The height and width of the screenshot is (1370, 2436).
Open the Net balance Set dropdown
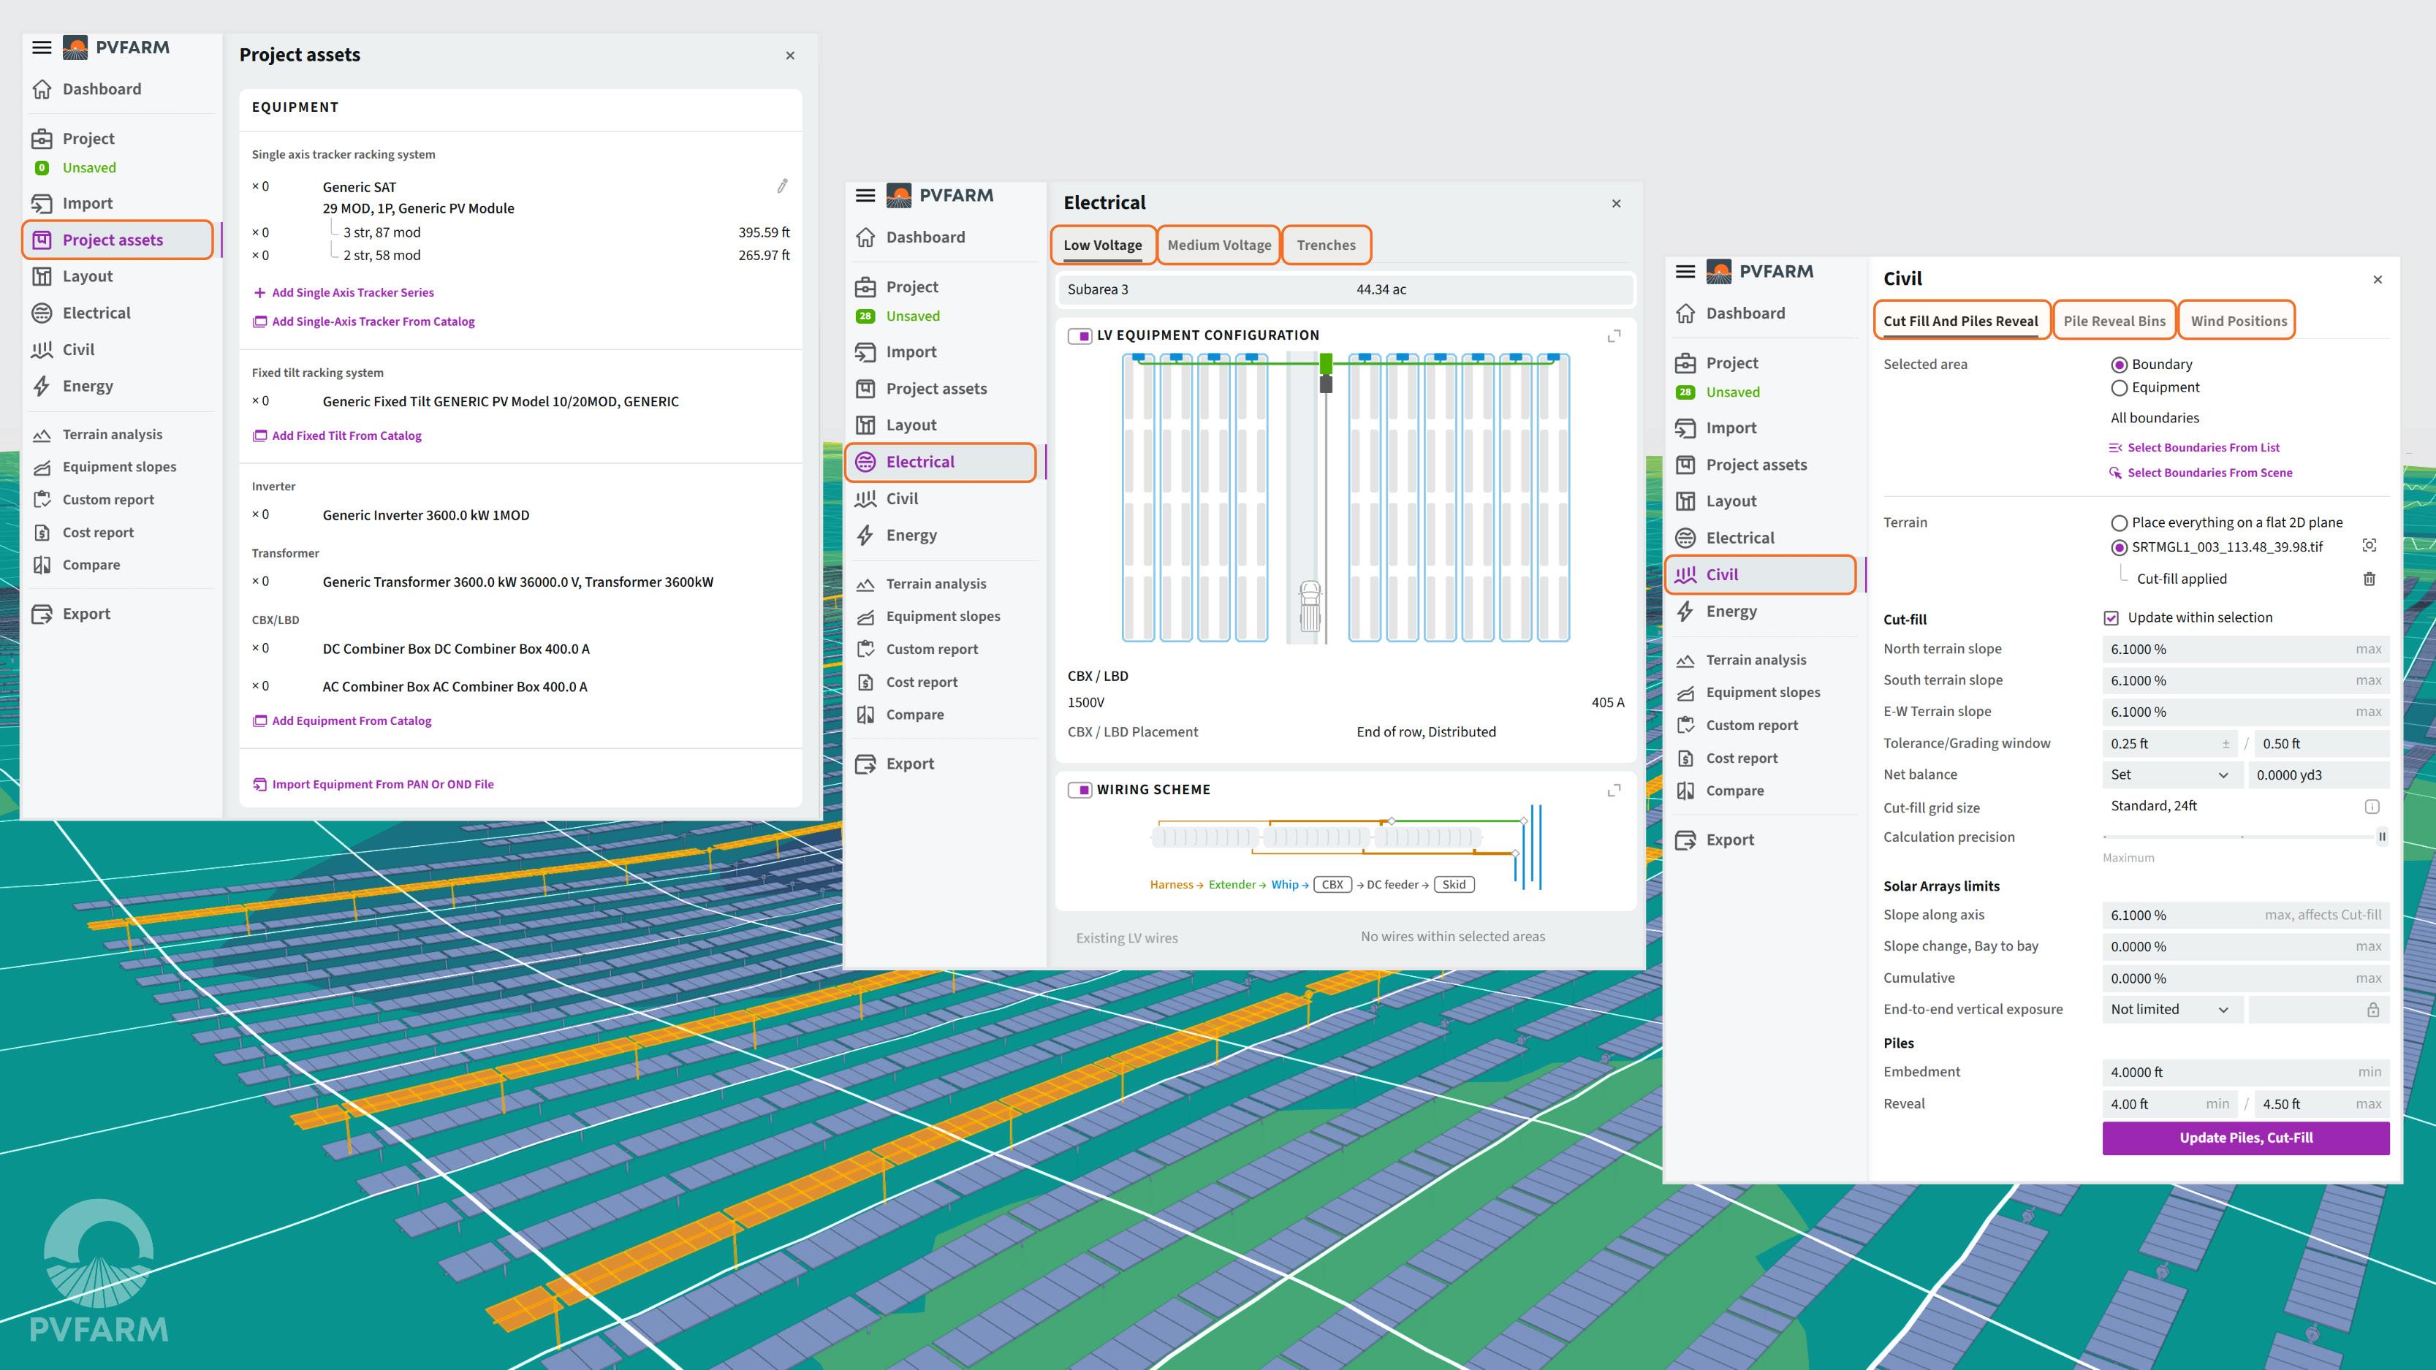point(2169,775)
